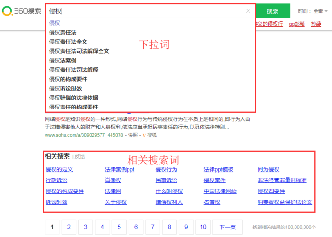Open related search 诉讼时效

(56, 202)
